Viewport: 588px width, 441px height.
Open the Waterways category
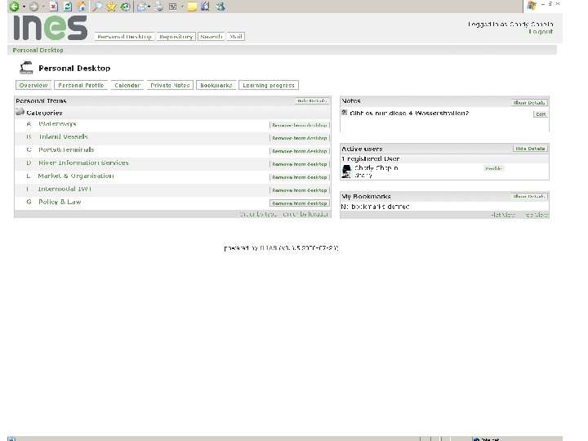pyautogui.click(x=57, y=124)
